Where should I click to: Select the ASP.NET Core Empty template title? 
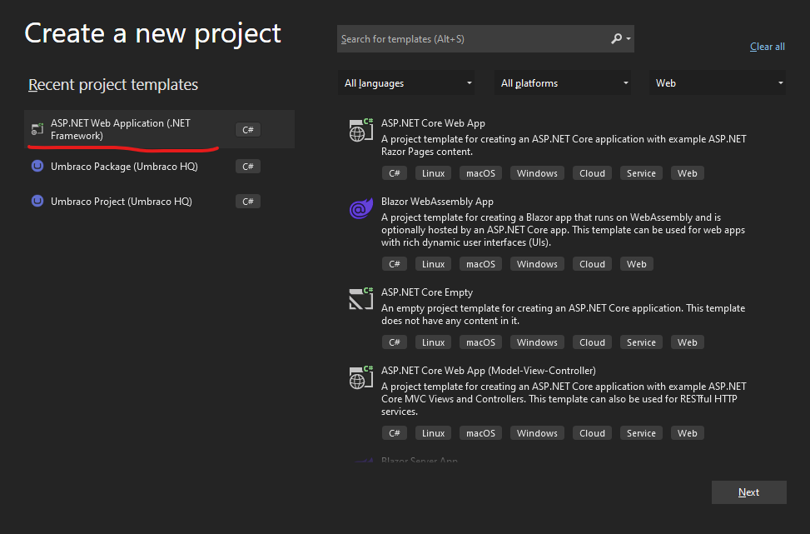click(427, 292)
